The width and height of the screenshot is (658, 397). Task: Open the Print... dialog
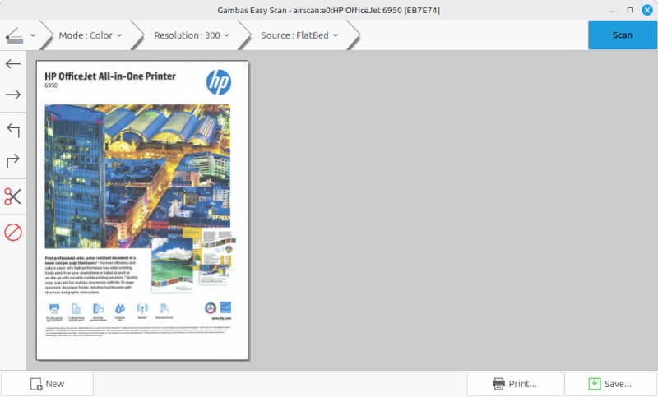click(x=515, y=384)
